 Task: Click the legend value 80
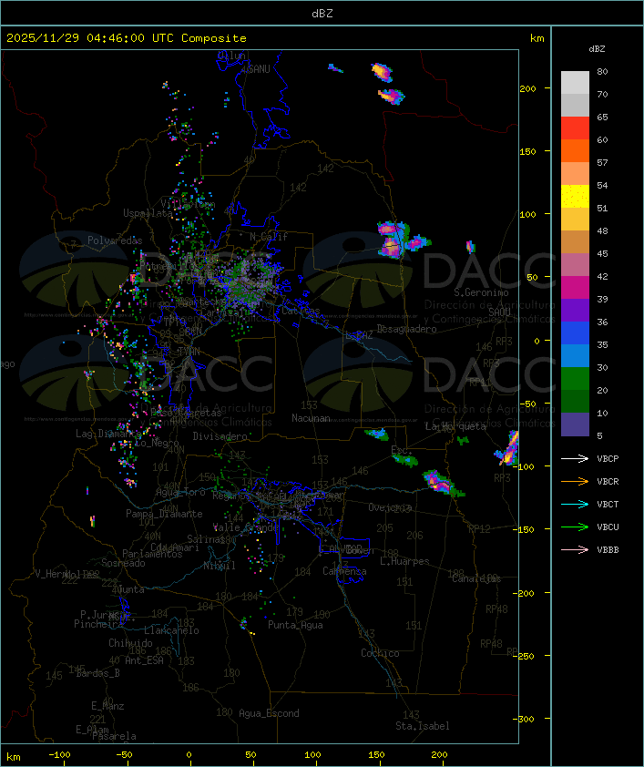coord(602,71)
